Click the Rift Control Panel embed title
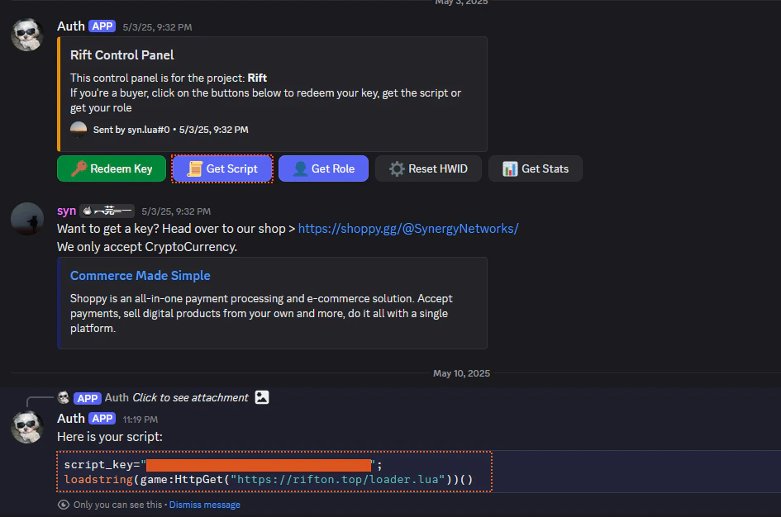The width and height of the screenshot is (781, 517). [x=122, y=55]
